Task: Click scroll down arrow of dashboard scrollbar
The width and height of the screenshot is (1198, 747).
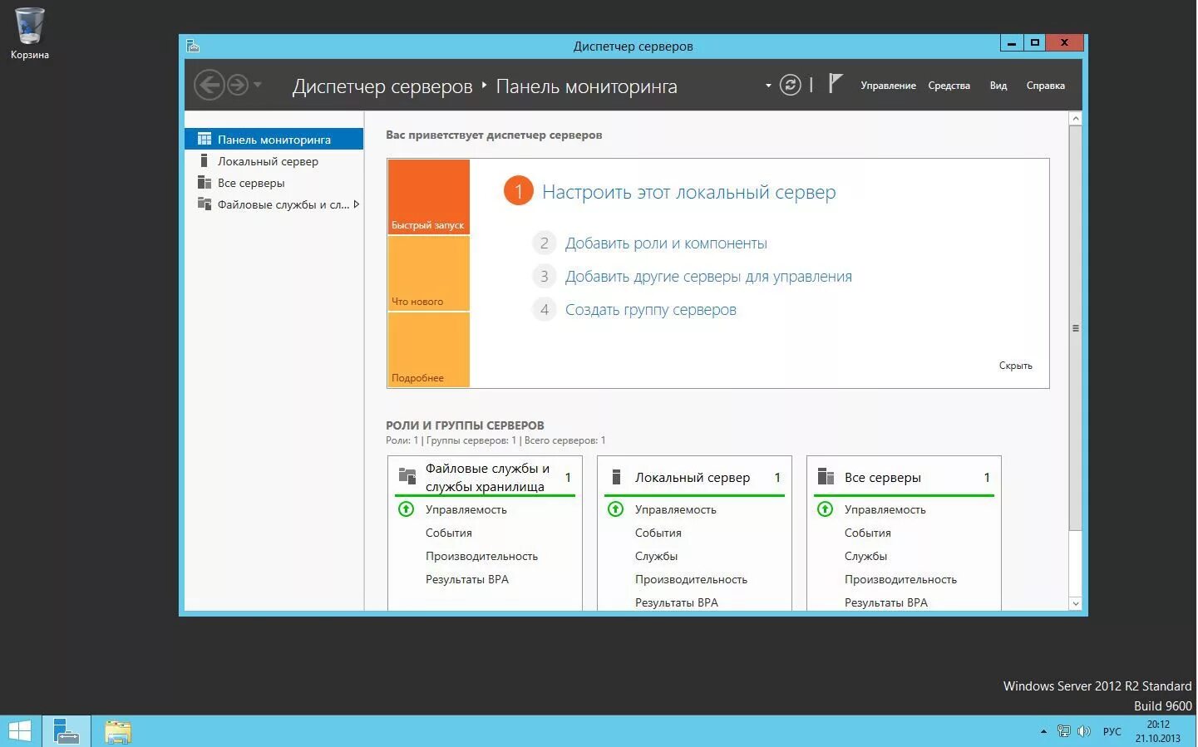Action: [1075, 603]
